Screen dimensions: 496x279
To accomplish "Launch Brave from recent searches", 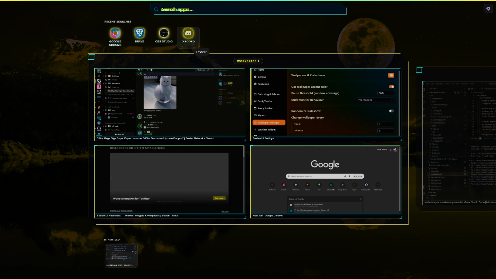I will [x=139, y=36].
